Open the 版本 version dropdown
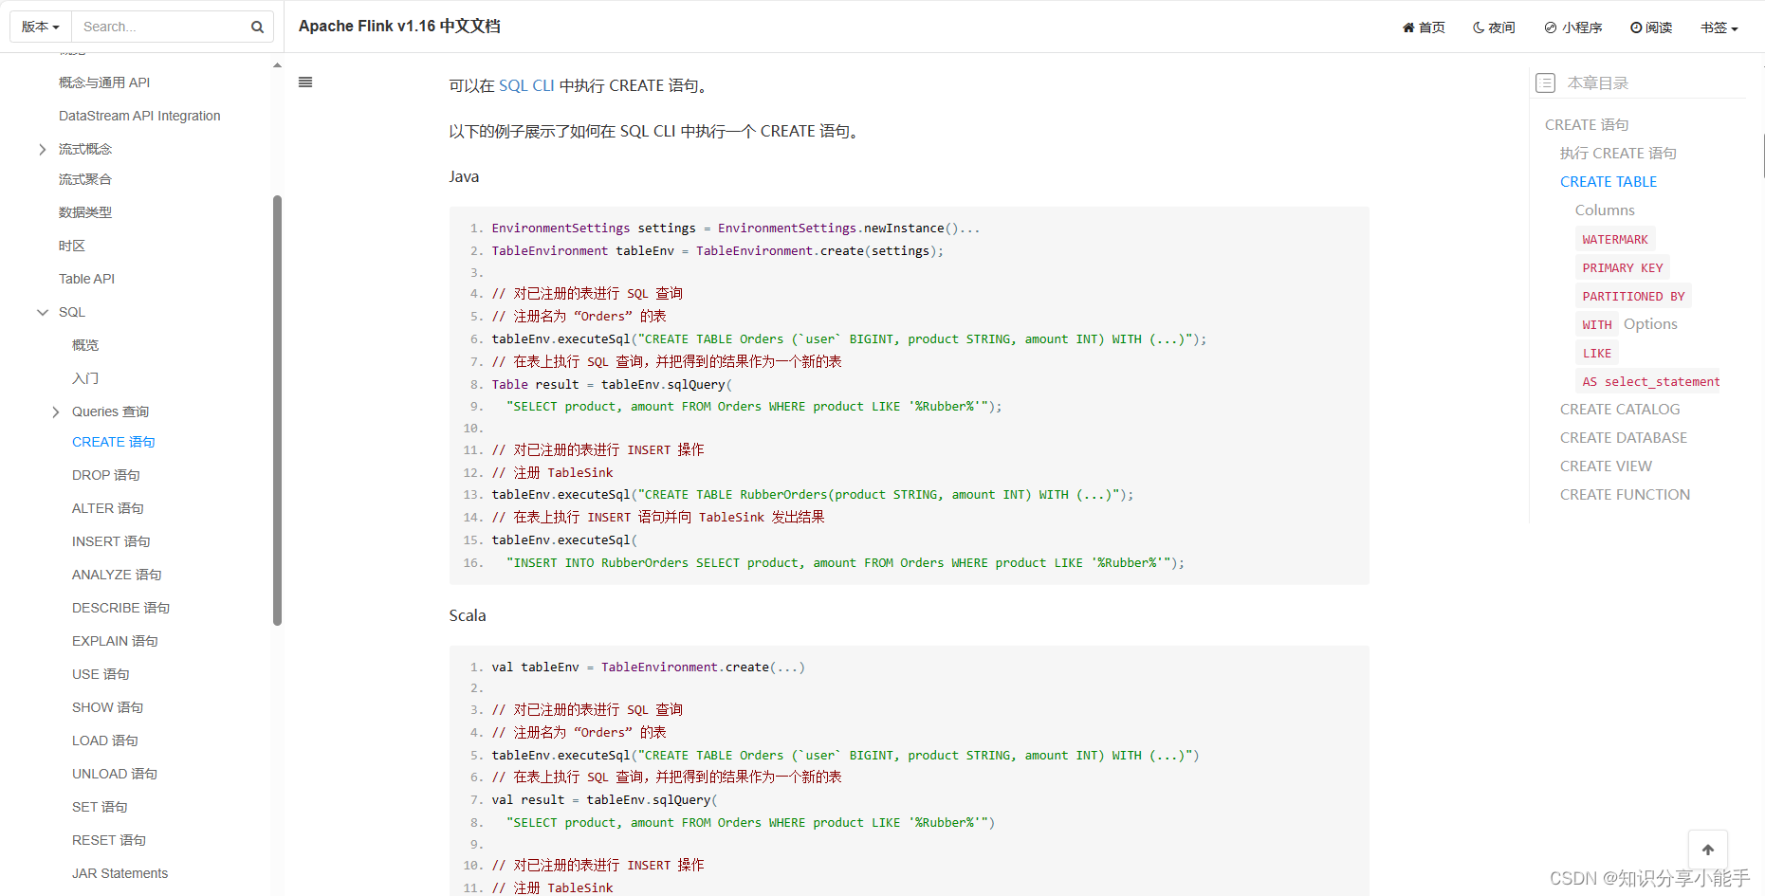This screenshot has width=1765, height=896. (41, 27)
